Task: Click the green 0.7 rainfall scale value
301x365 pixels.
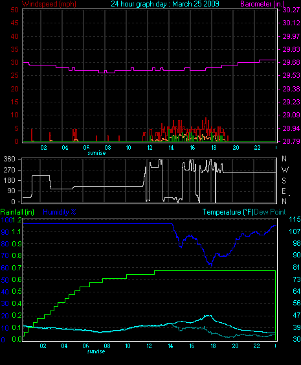Action: tap(17, 268)
